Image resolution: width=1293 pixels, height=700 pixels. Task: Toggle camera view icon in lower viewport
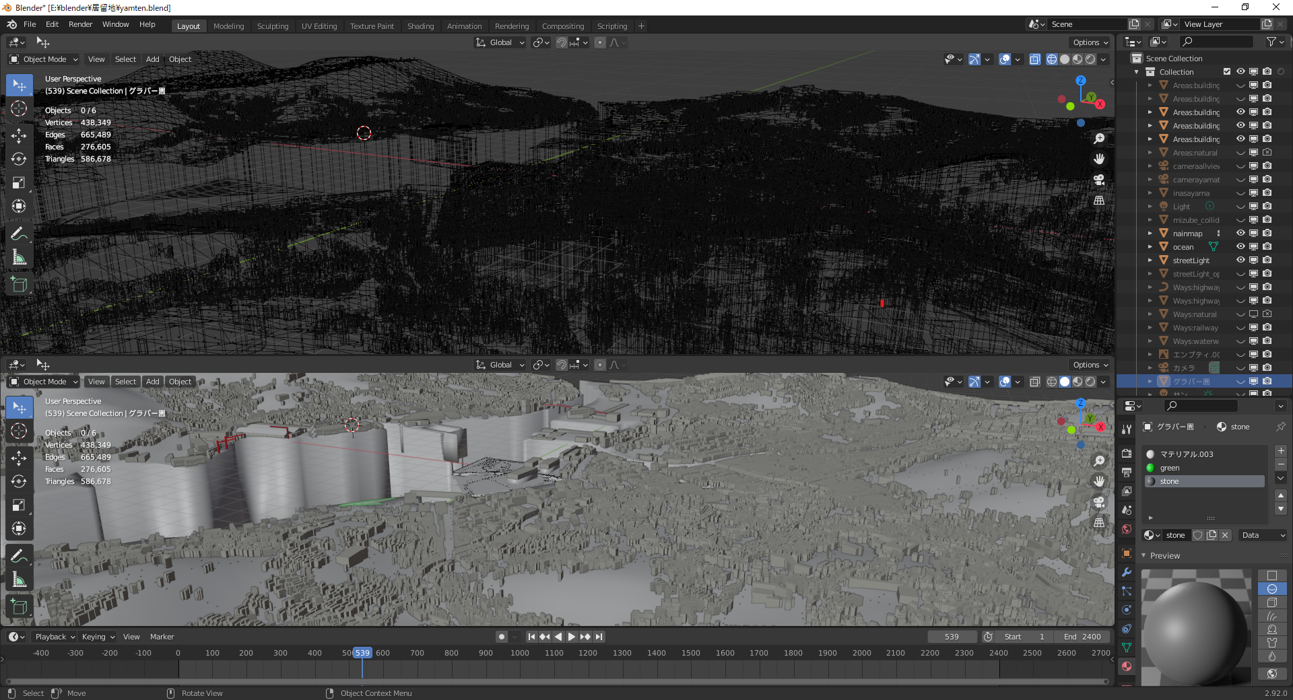(x=1099, y=502)
